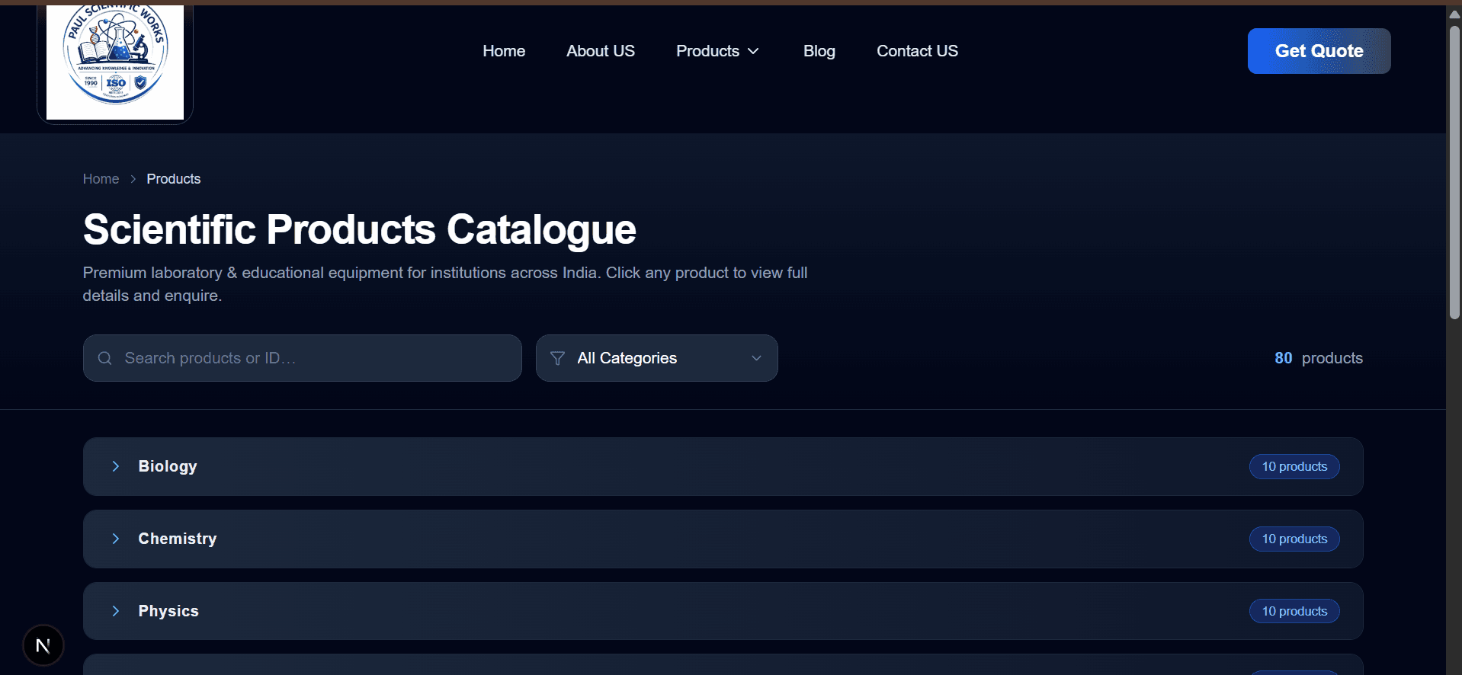Click the search magnifier icon
This screenshot has width=1462, height=675.
click(x=105, y=358)
